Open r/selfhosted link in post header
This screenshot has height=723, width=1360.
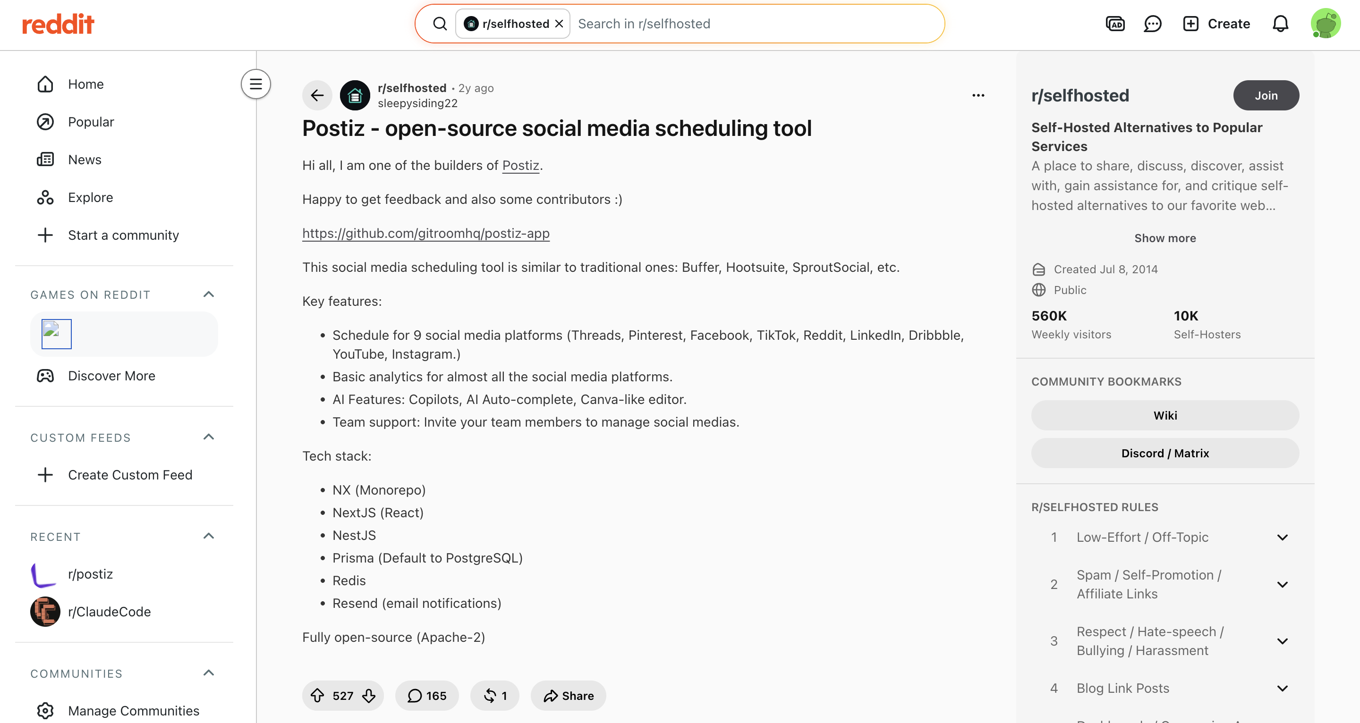pos(412,88)
